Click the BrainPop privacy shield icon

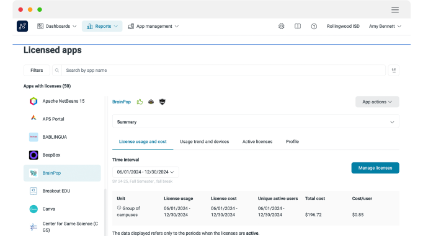162,102
